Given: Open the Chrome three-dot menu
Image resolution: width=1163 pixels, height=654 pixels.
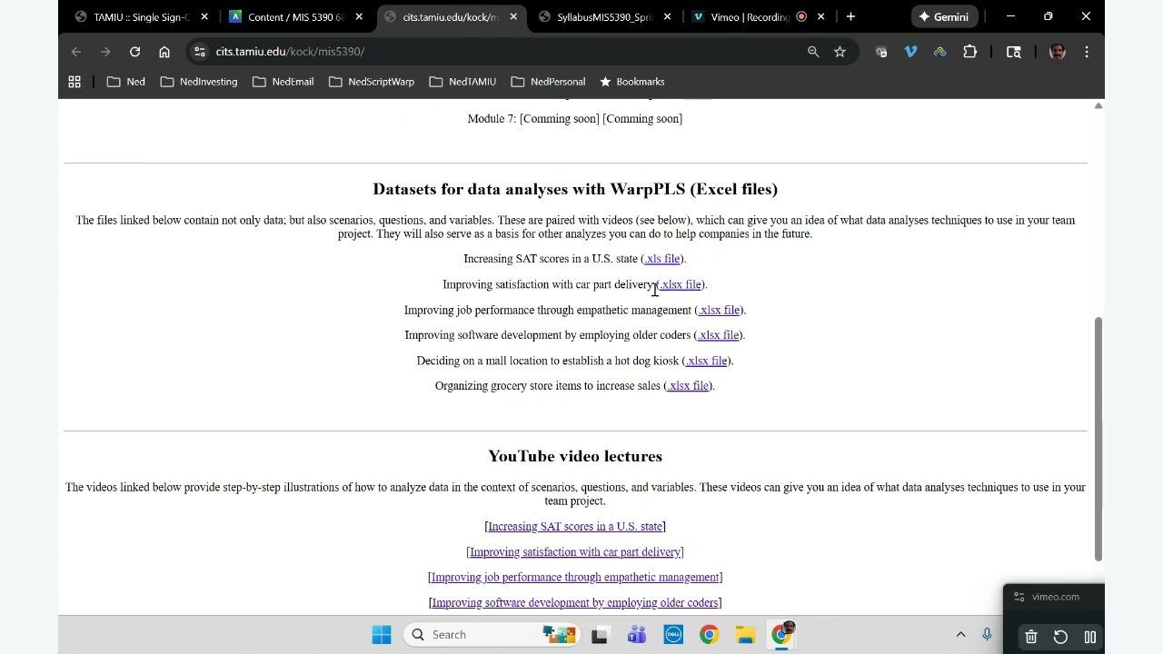Looking at the screenshot, I should coord(1087,52).
